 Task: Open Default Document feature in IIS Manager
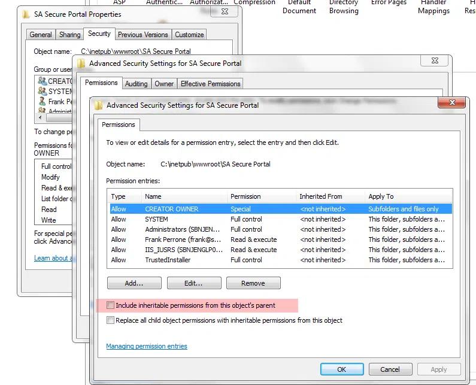299,6
